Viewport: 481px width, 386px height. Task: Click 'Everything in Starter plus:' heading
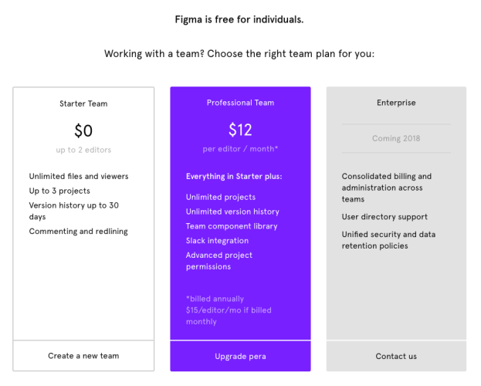(x=234, y=177)
